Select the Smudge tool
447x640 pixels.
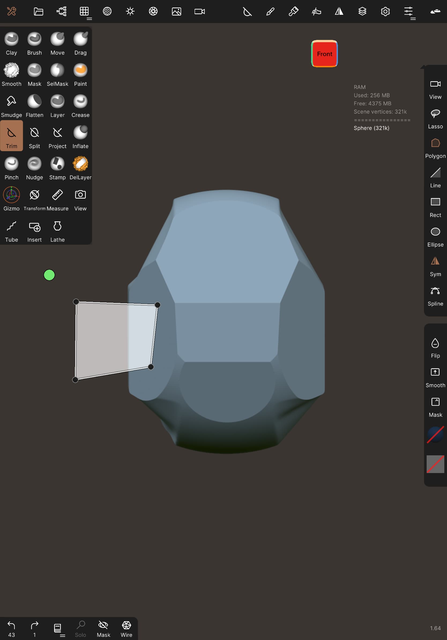pos(12,106)
